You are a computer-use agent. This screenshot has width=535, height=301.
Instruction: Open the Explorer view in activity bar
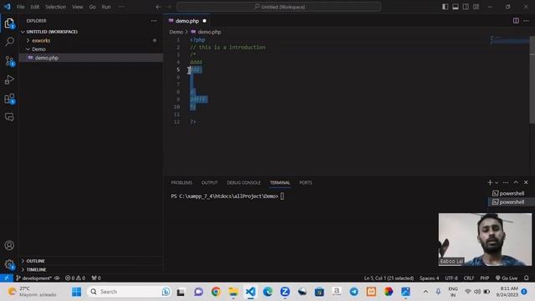click(x=9, y=23)
